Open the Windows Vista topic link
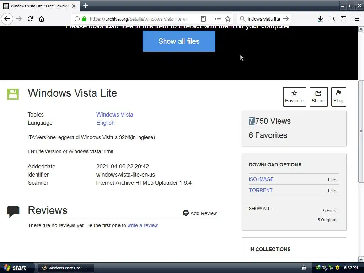Screen dimensions: 364x273 point(115,114)
